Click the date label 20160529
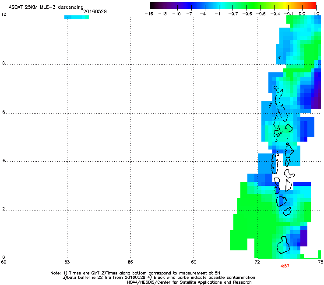The image size is (324, 285). (x=95, y=11)
